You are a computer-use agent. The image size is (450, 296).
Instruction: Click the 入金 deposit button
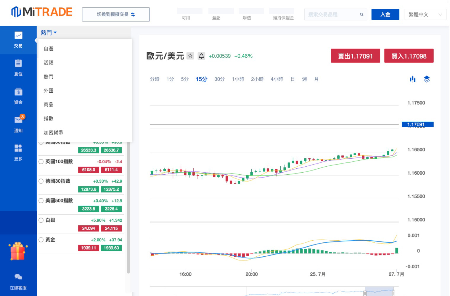coord(385,15)
